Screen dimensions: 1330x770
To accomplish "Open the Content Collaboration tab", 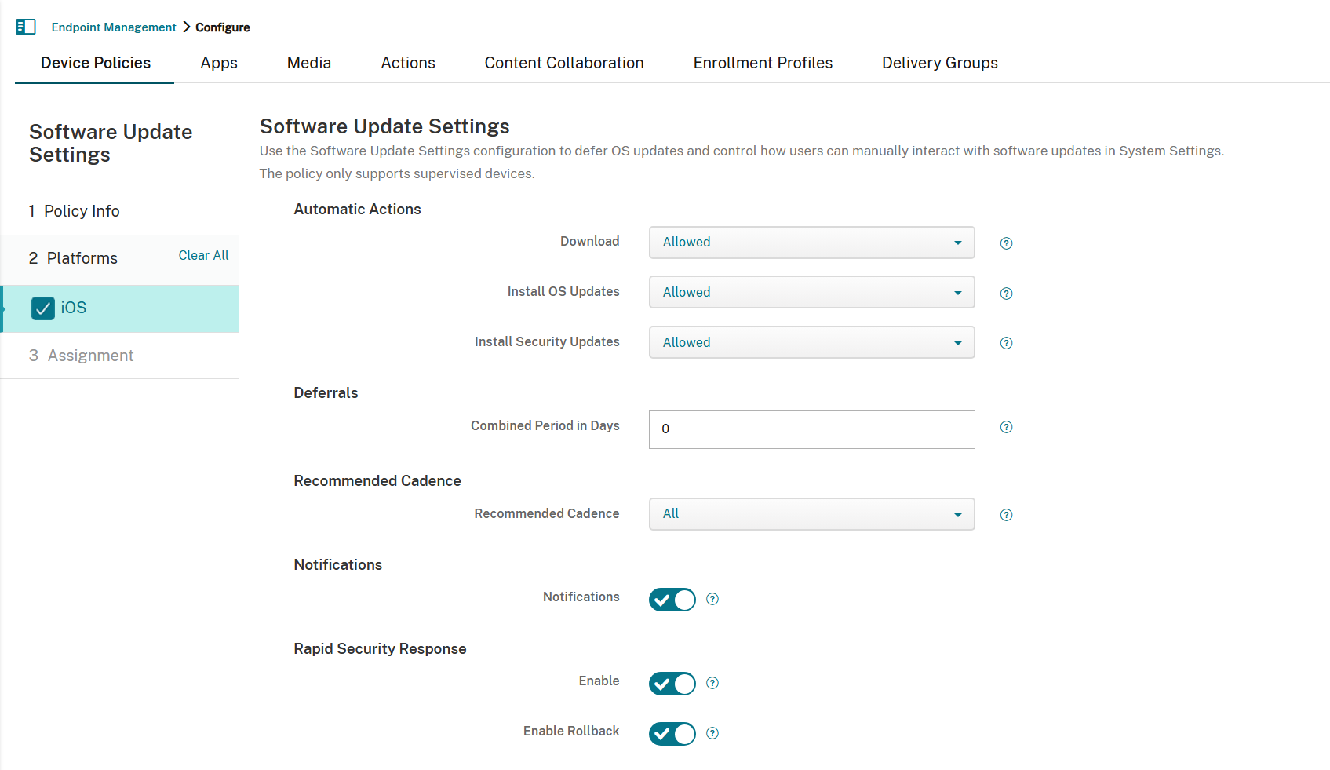I will (564, 63).
